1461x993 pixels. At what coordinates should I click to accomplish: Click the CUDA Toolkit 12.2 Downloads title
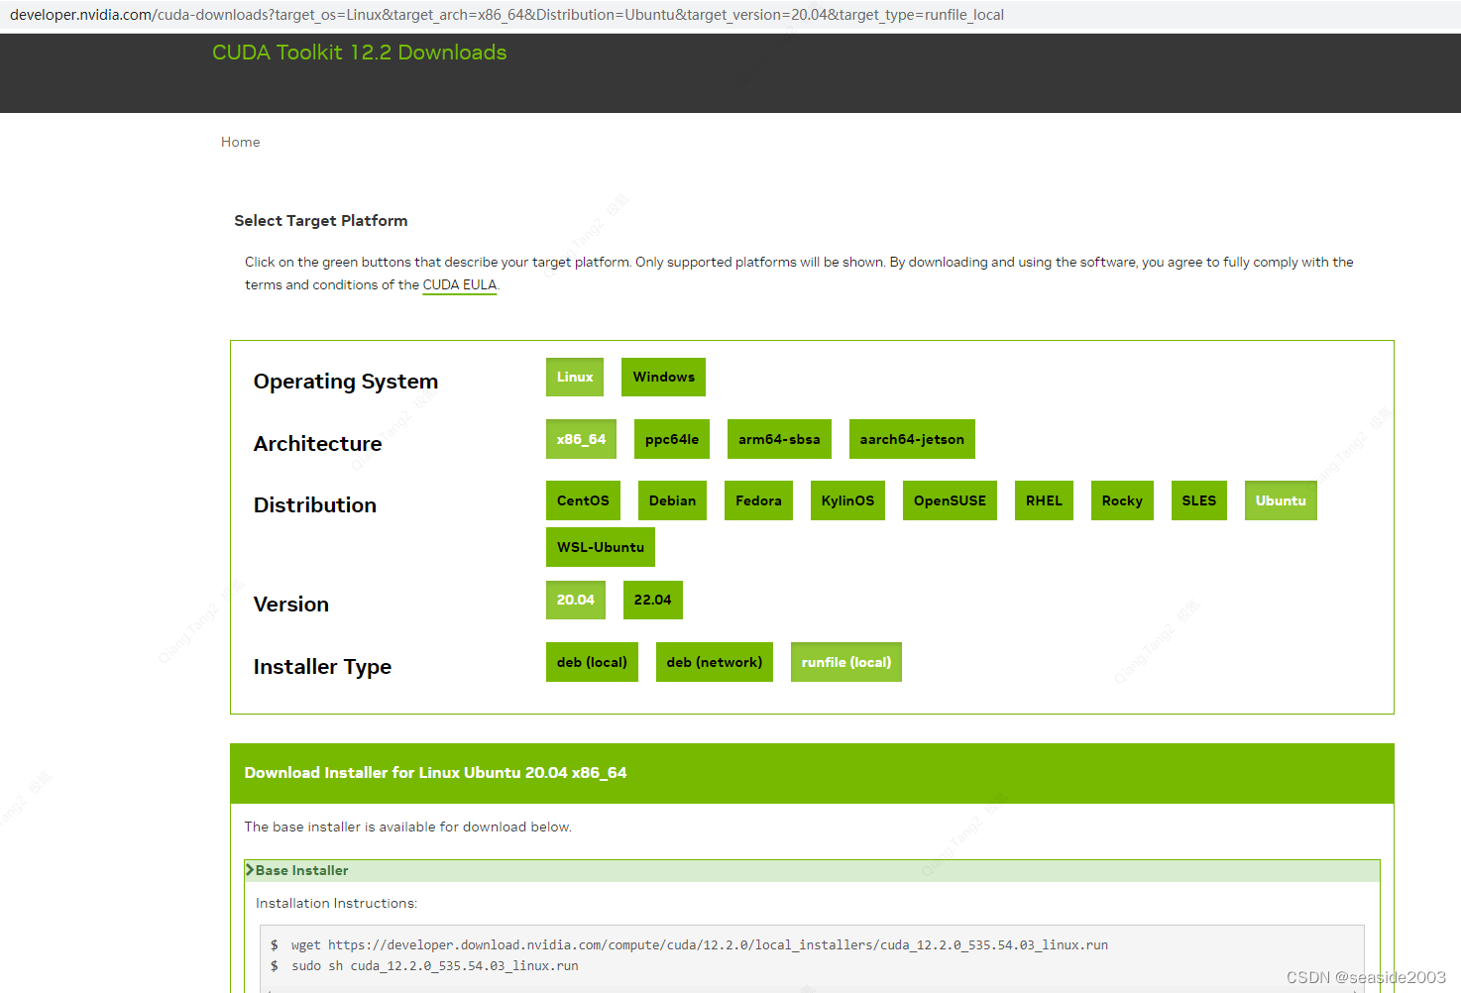(x=360, y=53)
